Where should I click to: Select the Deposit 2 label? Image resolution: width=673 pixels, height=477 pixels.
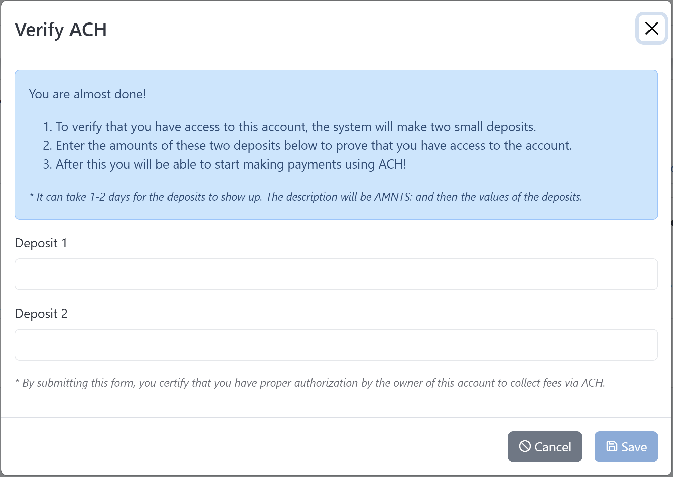coord(42,314)
